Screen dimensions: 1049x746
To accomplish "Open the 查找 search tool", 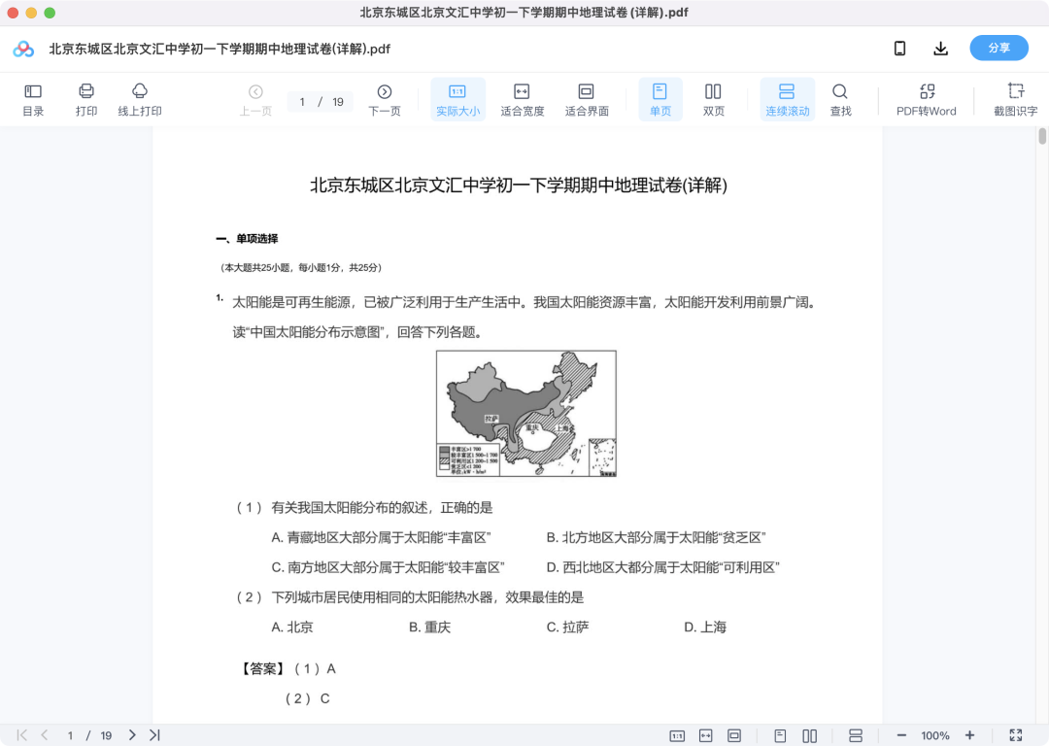I will (840, 100).
